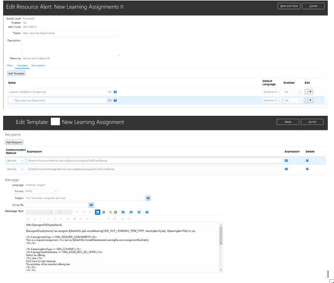The height and width of the screenshot is (283, 334).
Task: Open expression editor for AlertUtils.empManager recipient
Action: [x=286, y=169]
